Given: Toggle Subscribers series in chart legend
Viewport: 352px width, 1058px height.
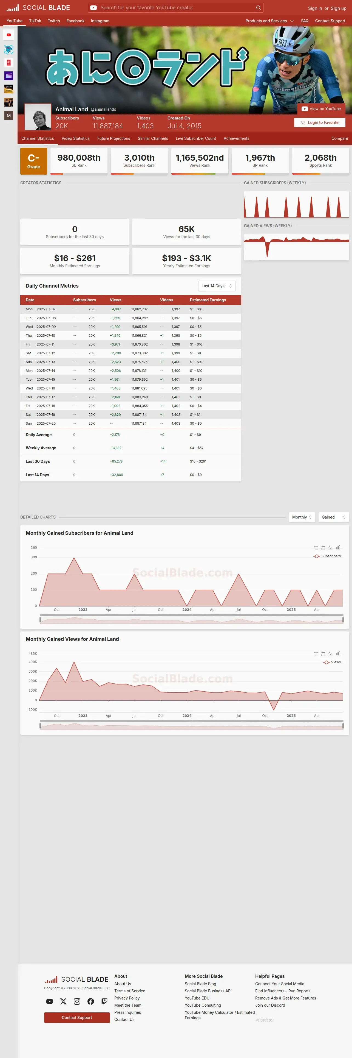Looking at the screenshot, I should (327, 556).
